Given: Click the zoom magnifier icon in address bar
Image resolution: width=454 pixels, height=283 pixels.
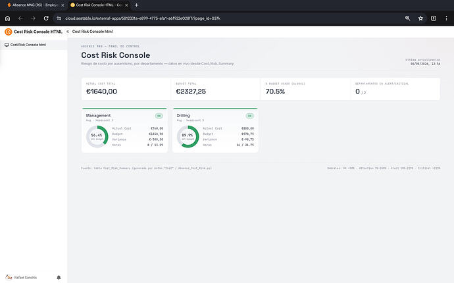Looking at the screenshot, I should (408, 18).
